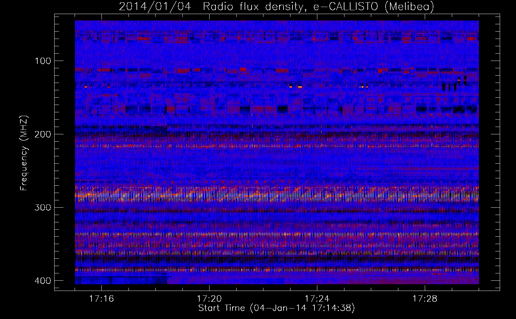Viewport: 516px width, 319px height.
Task: Click the 17:16 time axis label
Action: coord(101,299)
